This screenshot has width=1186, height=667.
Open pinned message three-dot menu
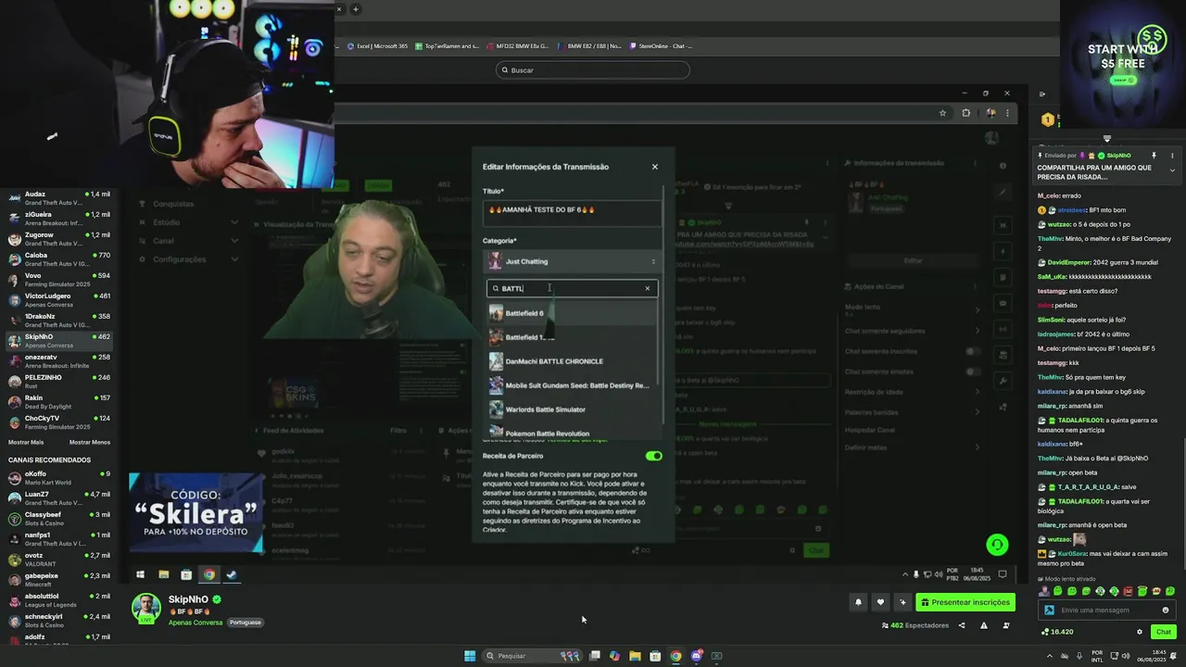1172,156
